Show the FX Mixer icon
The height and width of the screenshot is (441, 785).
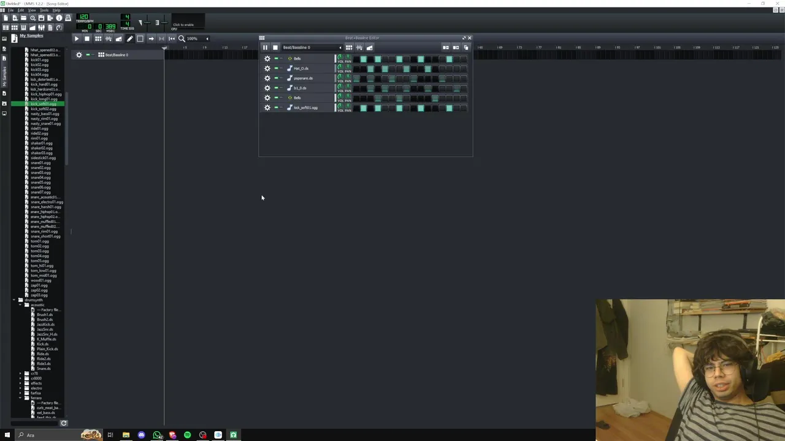[x=41, y=28]
